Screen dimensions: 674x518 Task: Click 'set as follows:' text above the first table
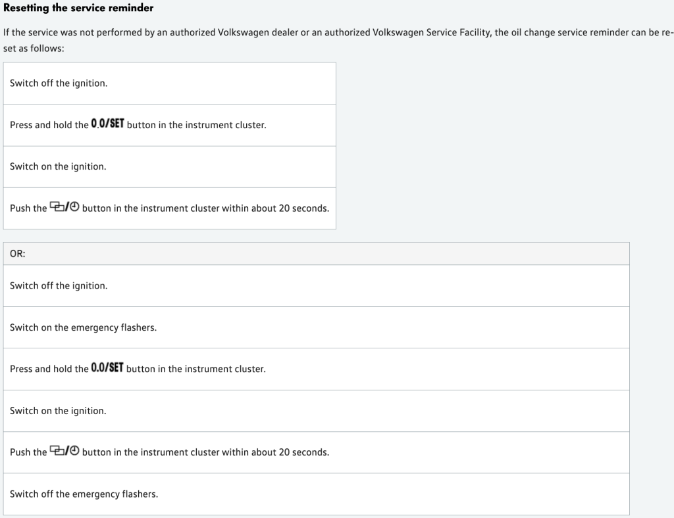(x=34, y=49)
